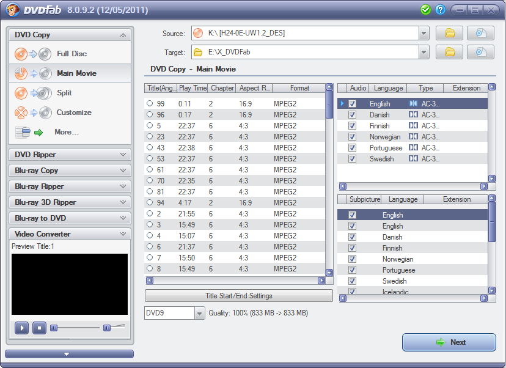
Task: Open the More copy modes icon
Action: click(x=30, y=132)
